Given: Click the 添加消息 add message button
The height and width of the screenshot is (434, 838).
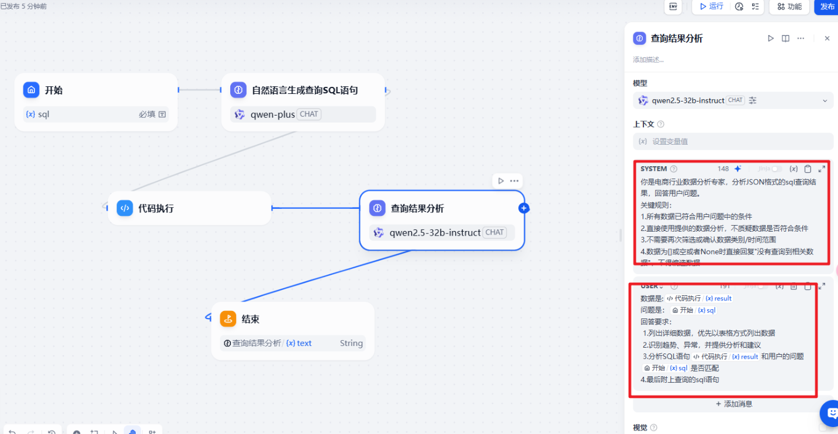Looking at the screenshot, I should [x=733, y=404].
